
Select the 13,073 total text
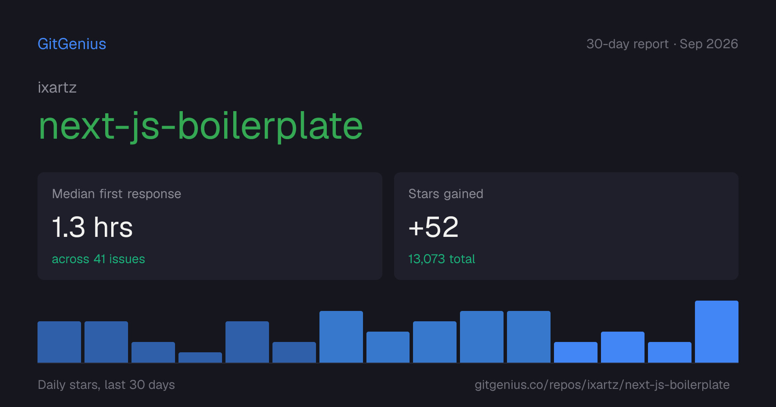(441, 259)
